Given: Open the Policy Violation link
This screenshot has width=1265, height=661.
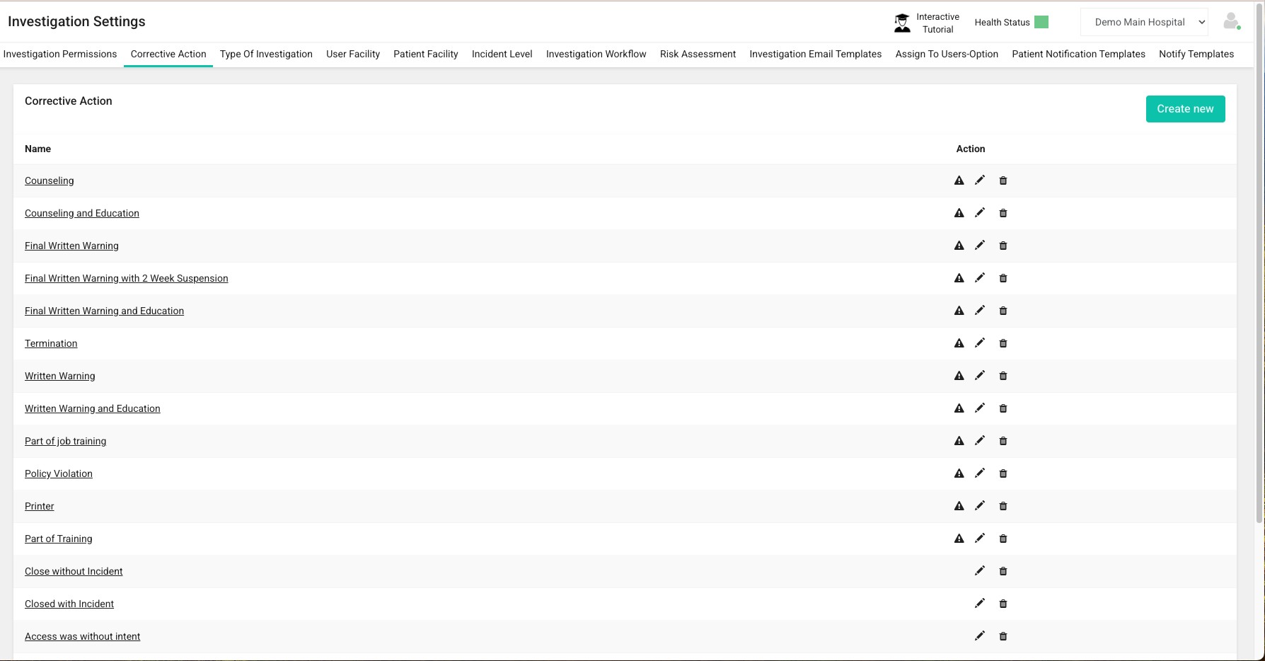Looking at the screenshot, I should pyautogui.click(x=59, y=473).
